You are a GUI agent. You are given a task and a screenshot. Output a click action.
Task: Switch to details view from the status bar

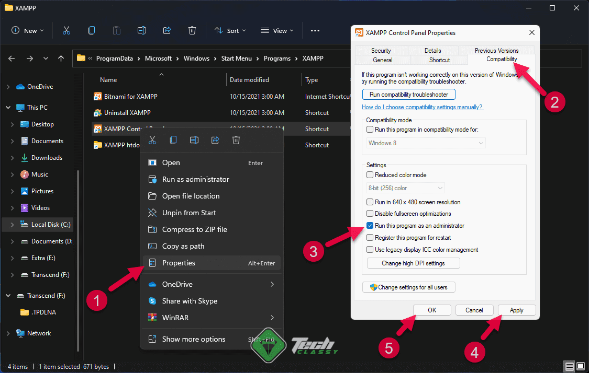tap(569, 366)
